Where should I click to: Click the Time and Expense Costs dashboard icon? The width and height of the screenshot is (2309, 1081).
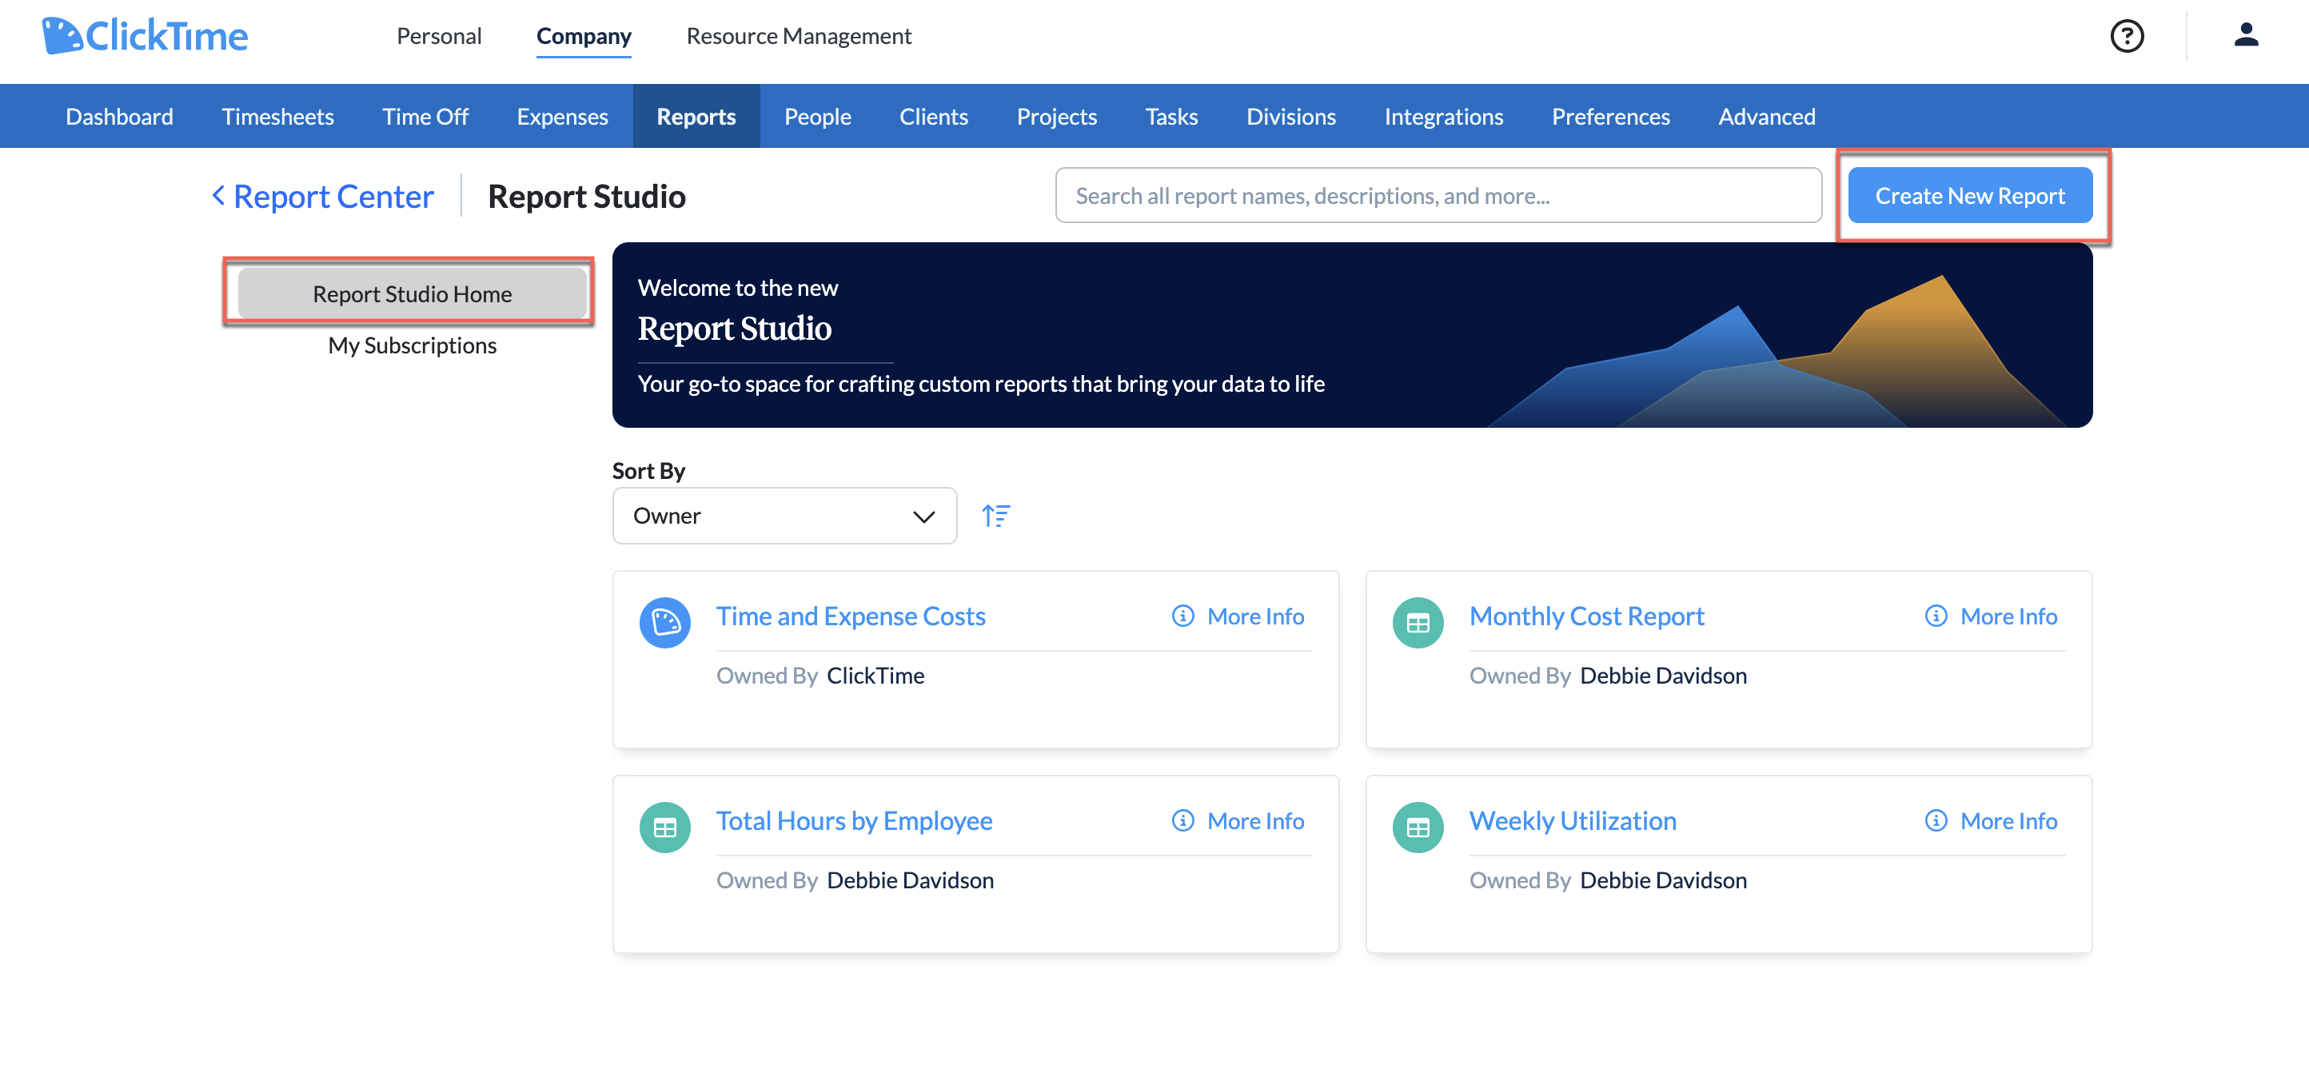pos(665,622)
